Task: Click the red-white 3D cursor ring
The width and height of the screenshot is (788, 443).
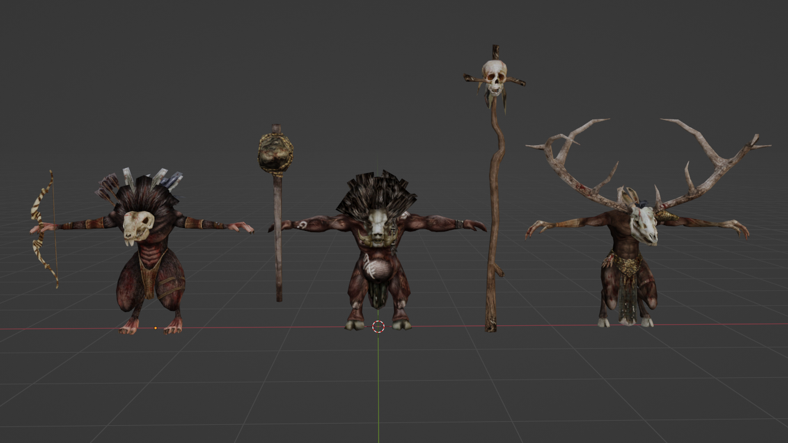Action: (378, 327)
